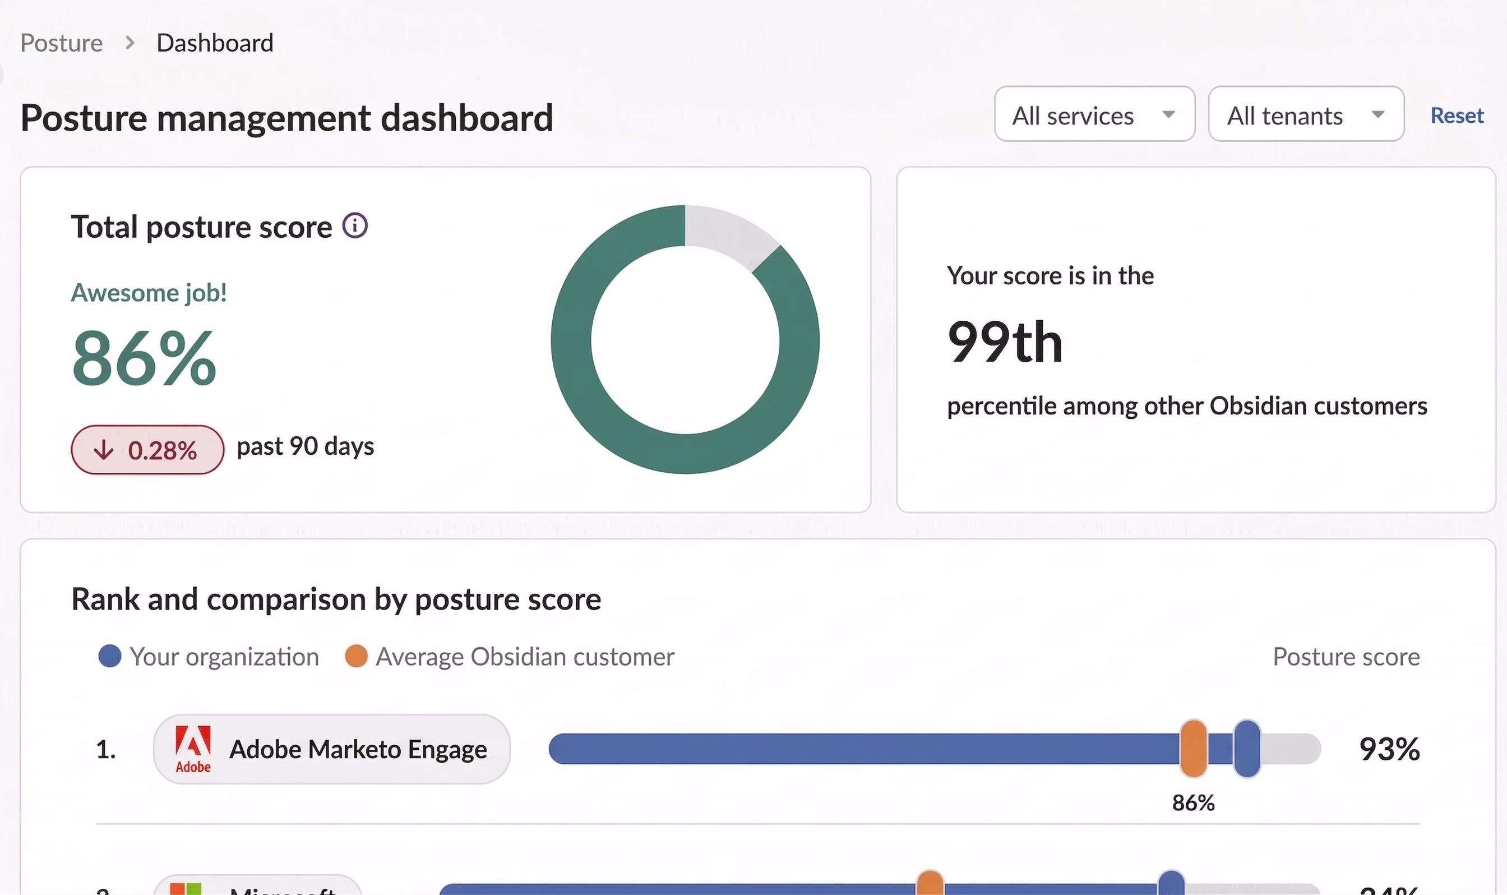Image resolution: width=1507 pixels, height=895 pixels.
Task: Click the 0.28% change badge
Action: 147,450
